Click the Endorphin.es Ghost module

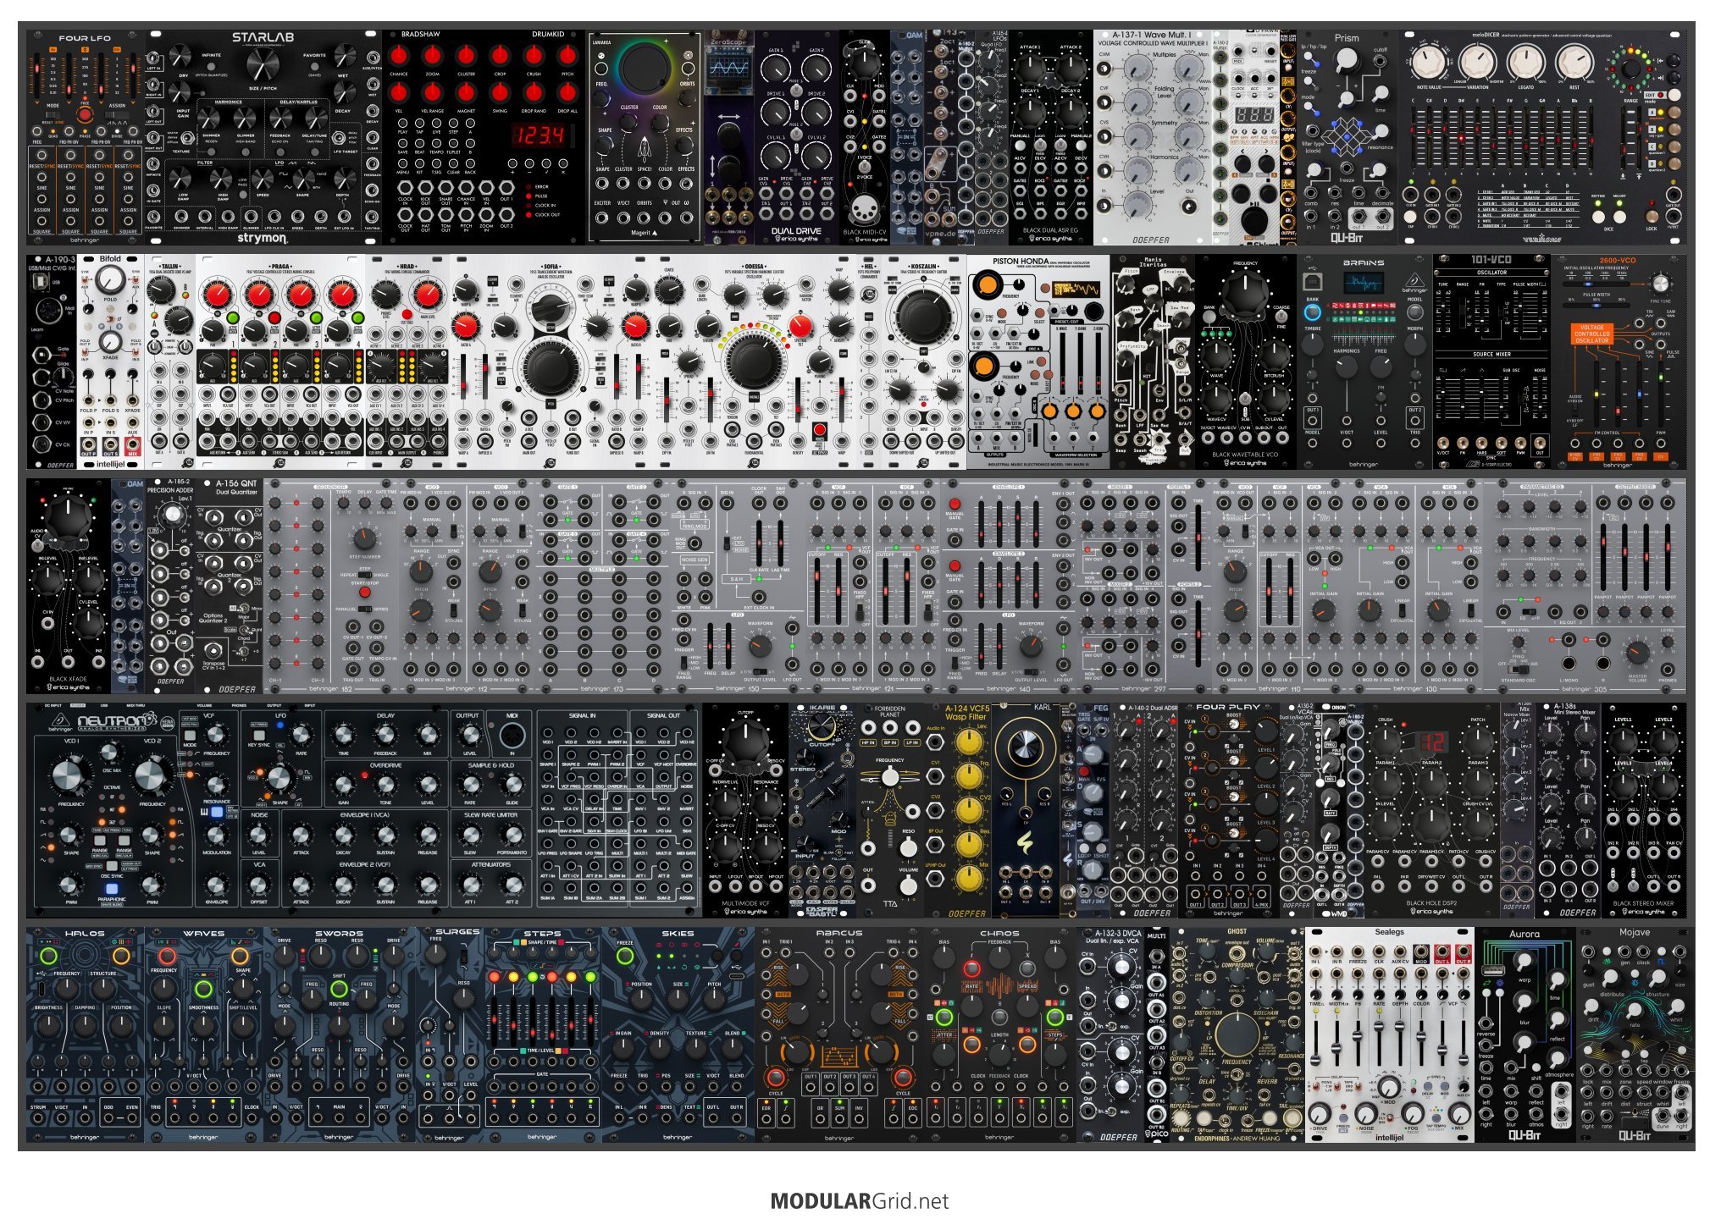[x=1237, y=1034]
